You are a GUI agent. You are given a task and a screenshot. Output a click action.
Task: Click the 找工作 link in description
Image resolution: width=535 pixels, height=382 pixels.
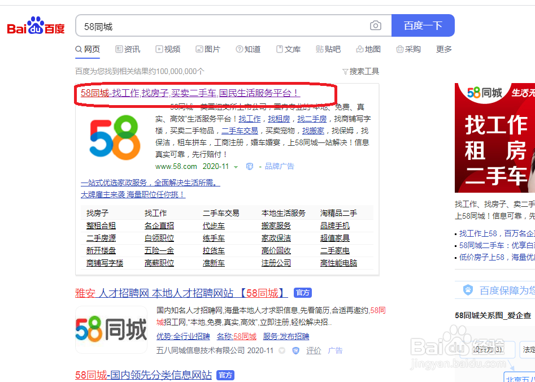tap(249, 119)
